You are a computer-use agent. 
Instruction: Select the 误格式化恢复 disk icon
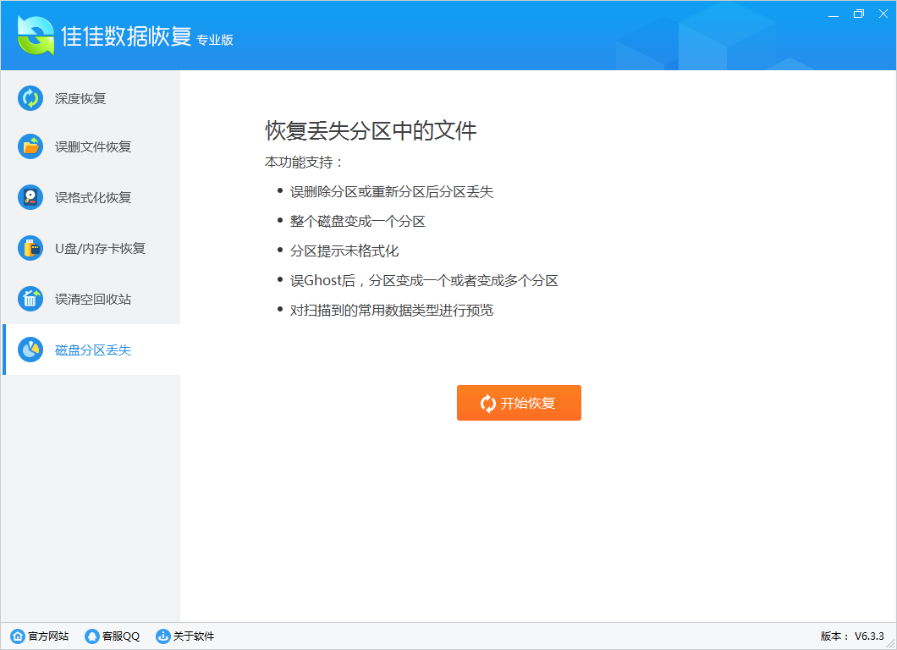point(29,196)
